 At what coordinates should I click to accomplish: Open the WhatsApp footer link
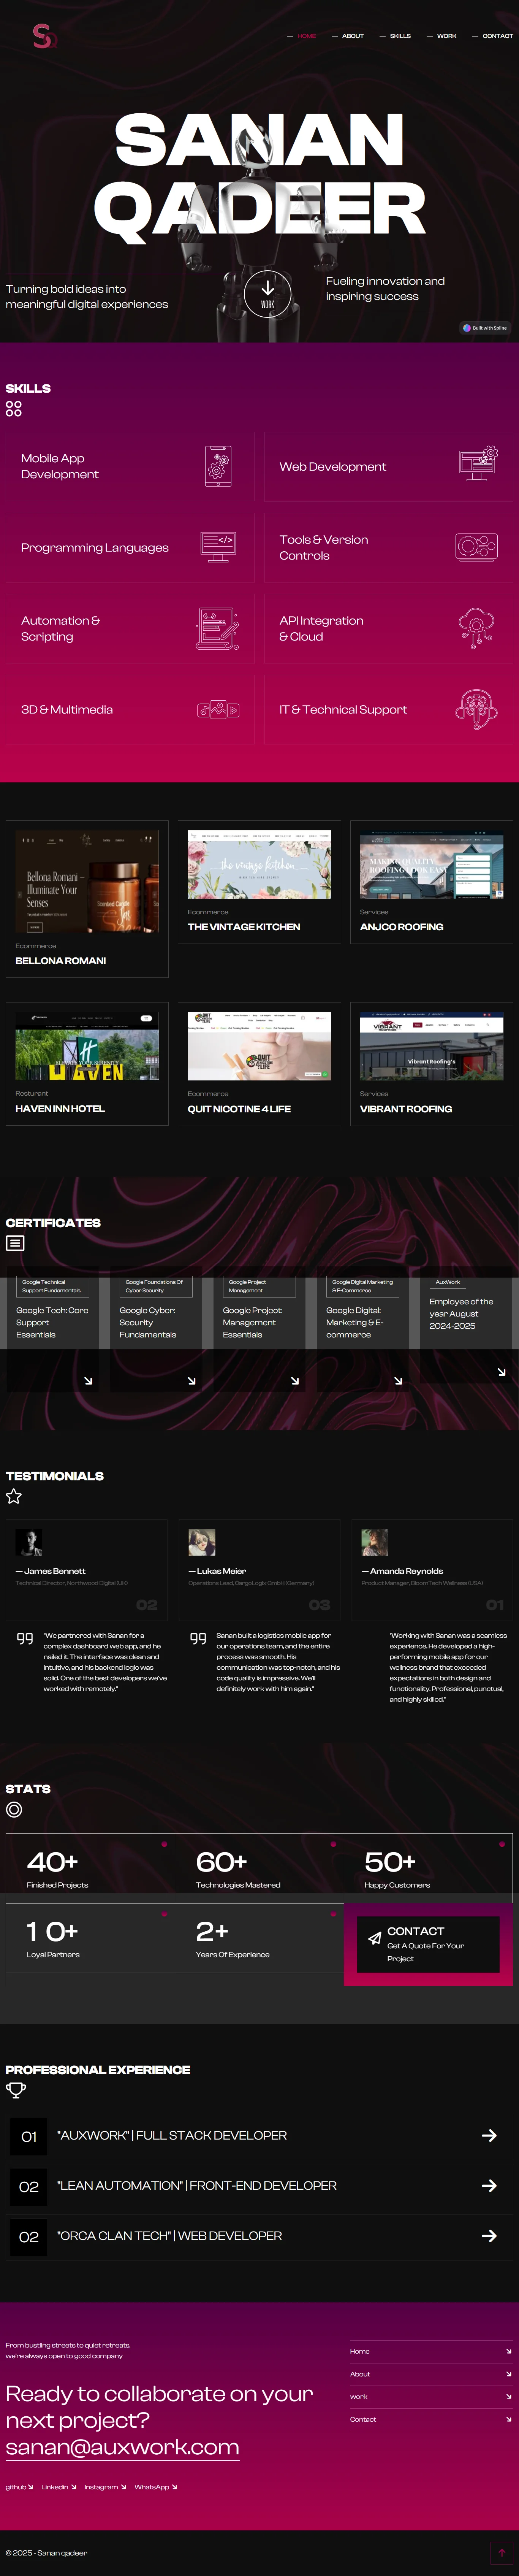click(x=156, y=2487)
